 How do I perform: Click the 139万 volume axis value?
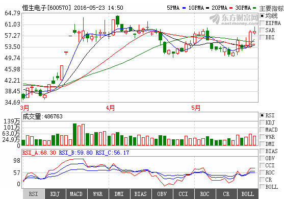click(x=12, y=121)
